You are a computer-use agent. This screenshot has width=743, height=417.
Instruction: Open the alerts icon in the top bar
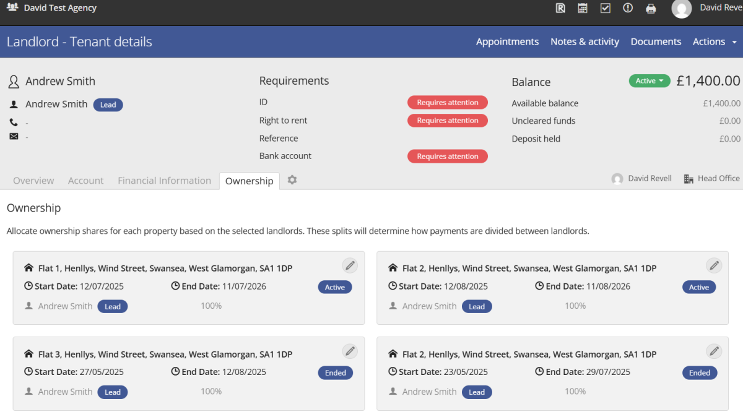(628, 8)
